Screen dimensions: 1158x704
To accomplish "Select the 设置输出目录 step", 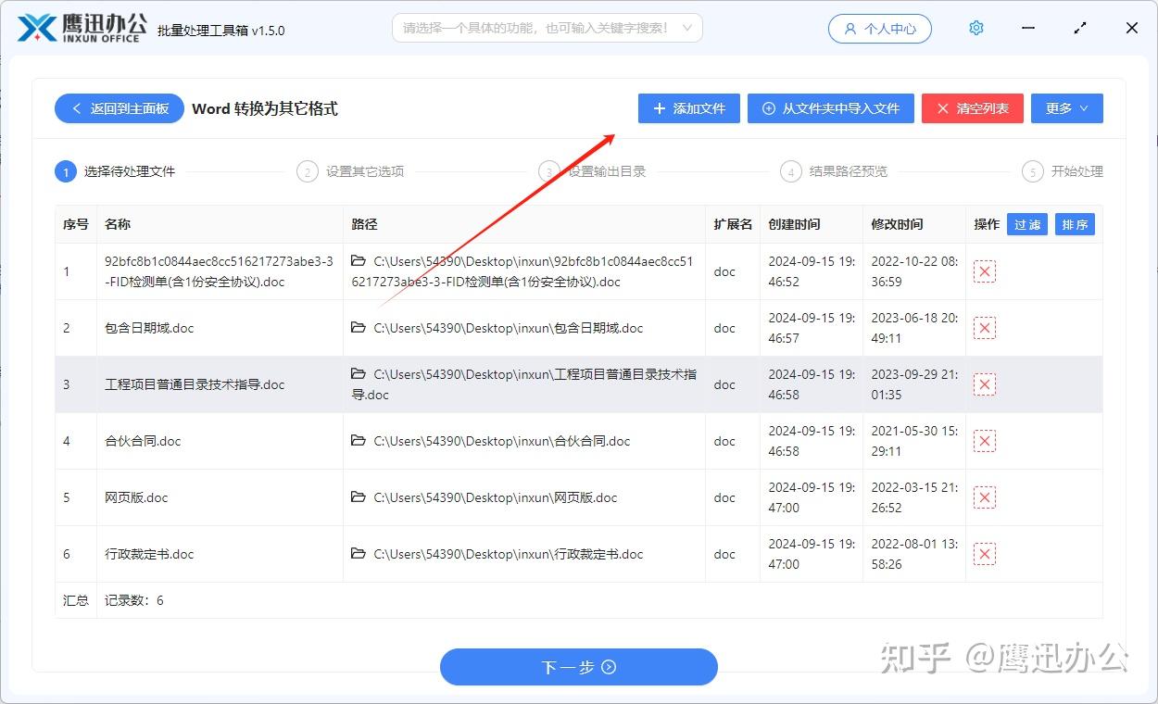I will click(593, 171).
